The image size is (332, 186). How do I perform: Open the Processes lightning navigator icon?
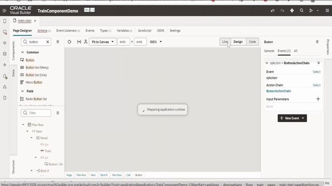click(x=5, y=65)
